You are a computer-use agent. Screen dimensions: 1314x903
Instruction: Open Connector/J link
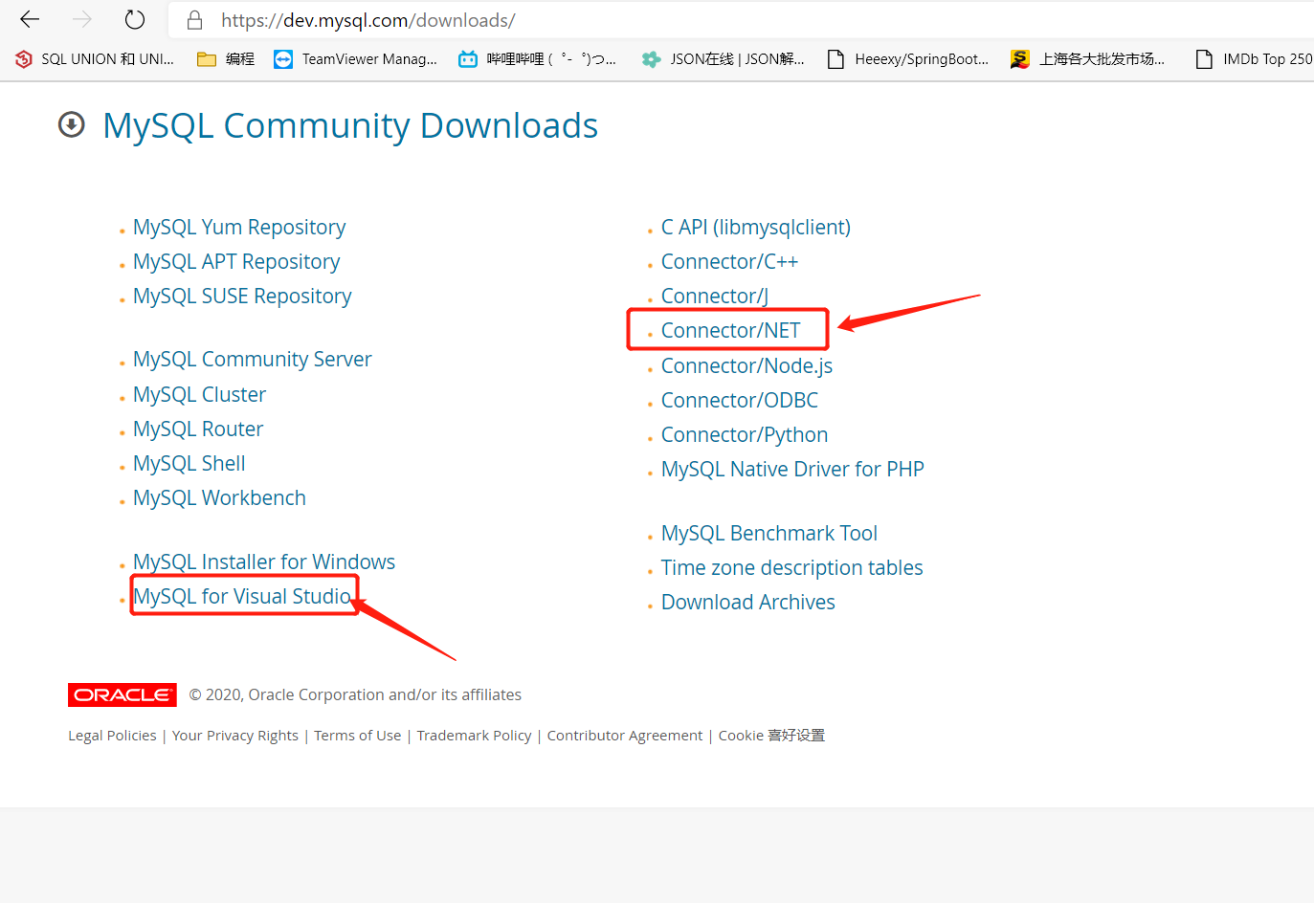click(715, 296)
